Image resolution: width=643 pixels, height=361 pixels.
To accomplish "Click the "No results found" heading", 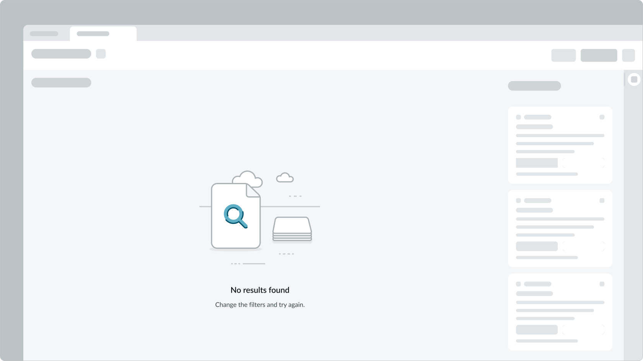I will (260, 290).
